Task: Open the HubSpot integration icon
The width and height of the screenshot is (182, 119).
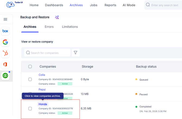Action: pos(5,53)
